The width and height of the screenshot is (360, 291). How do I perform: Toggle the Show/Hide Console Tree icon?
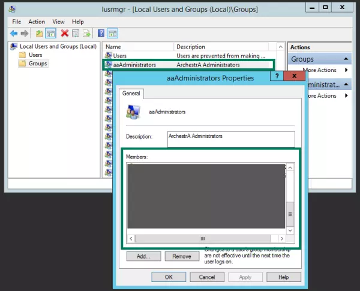coord(50,33)
